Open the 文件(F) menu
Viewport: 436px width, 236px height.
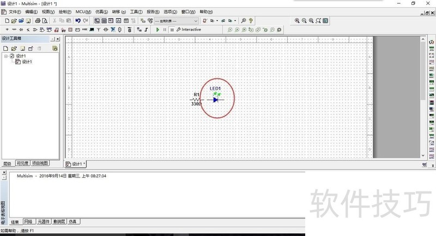(15, 11)
